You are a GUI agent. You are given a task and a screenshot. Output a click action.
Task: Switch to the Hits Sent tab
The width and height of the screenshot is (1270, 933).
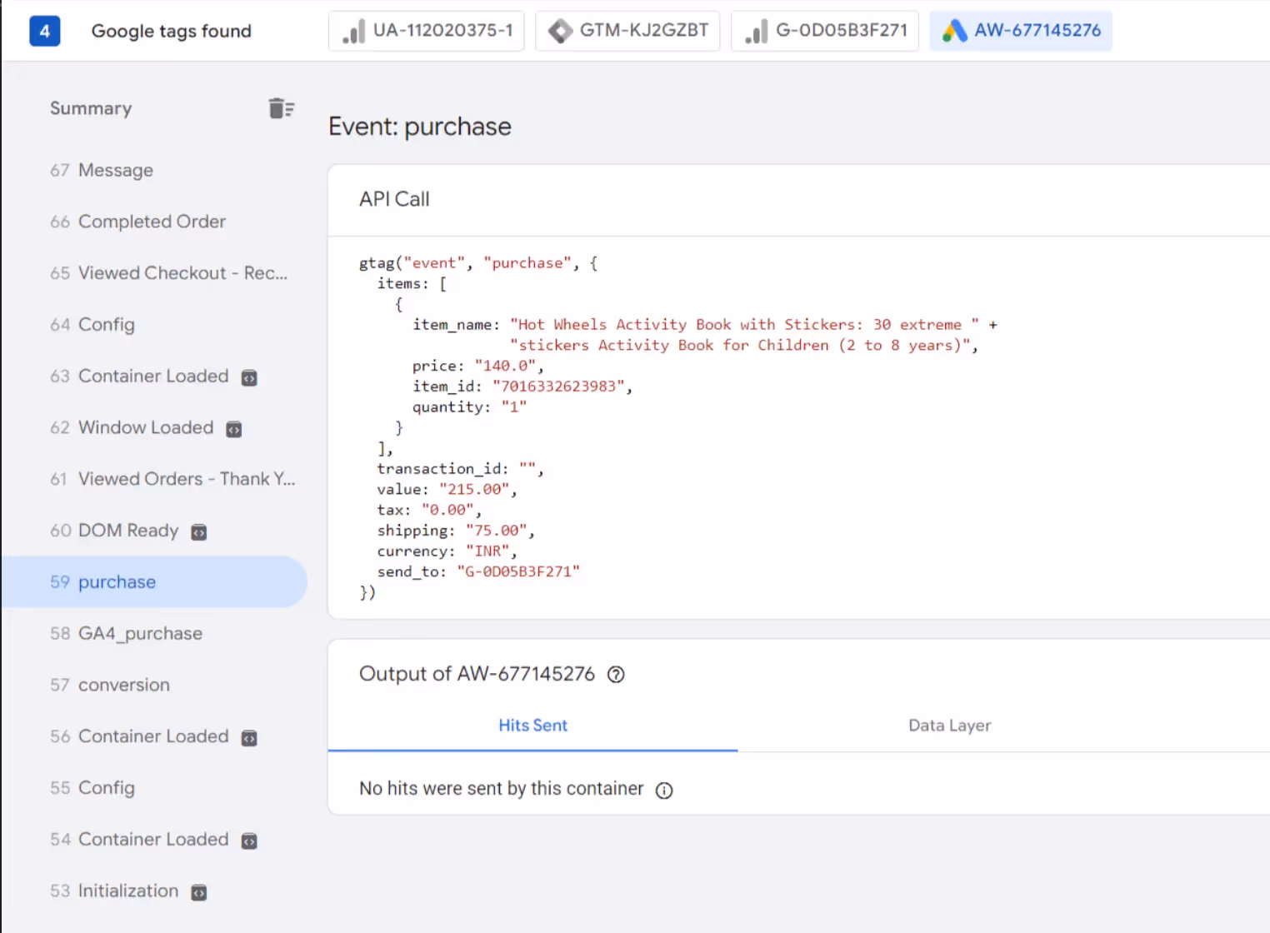click(532, 726)
